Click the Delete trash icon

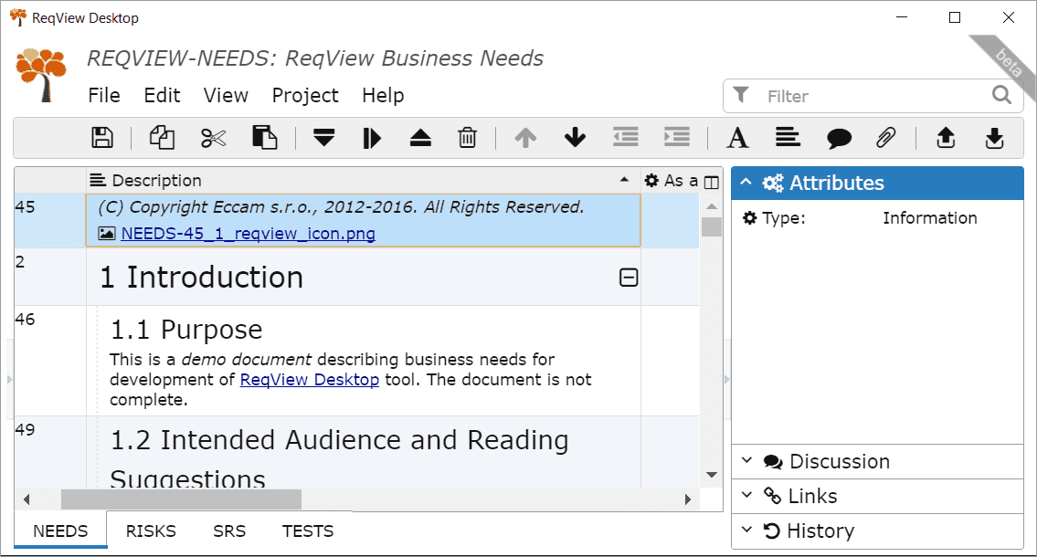tap(467, 138)
